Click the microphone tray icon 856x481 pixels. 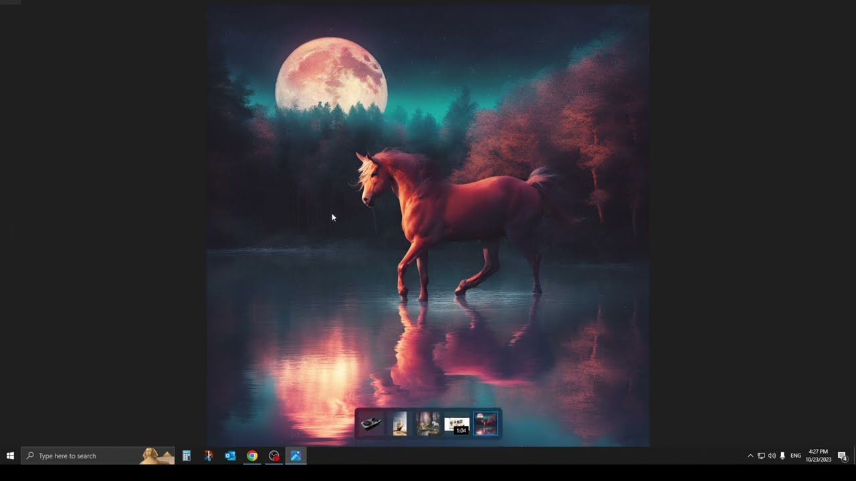(782, 456)
